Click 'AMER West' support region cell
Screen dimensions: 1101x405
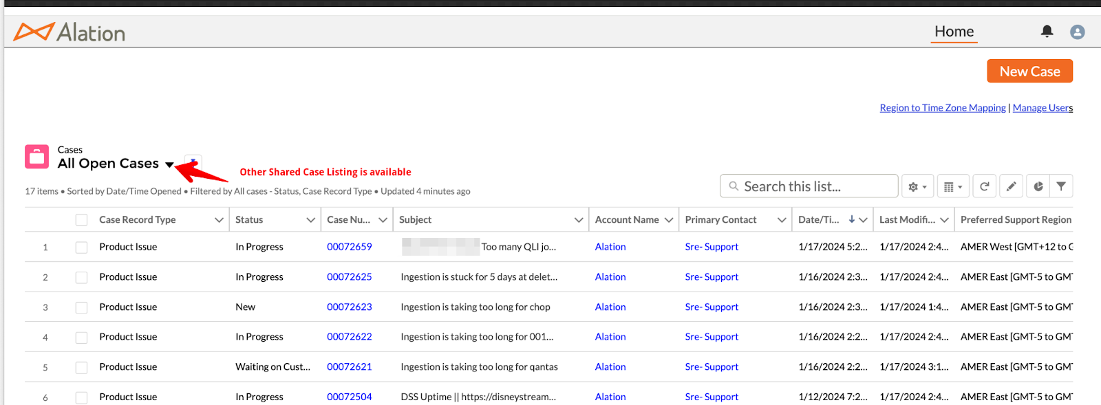pos(1016,247)
